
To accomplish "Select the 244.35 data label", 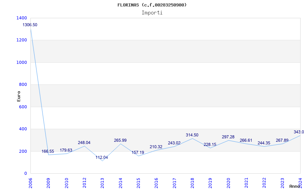I will tap(264, 143).
